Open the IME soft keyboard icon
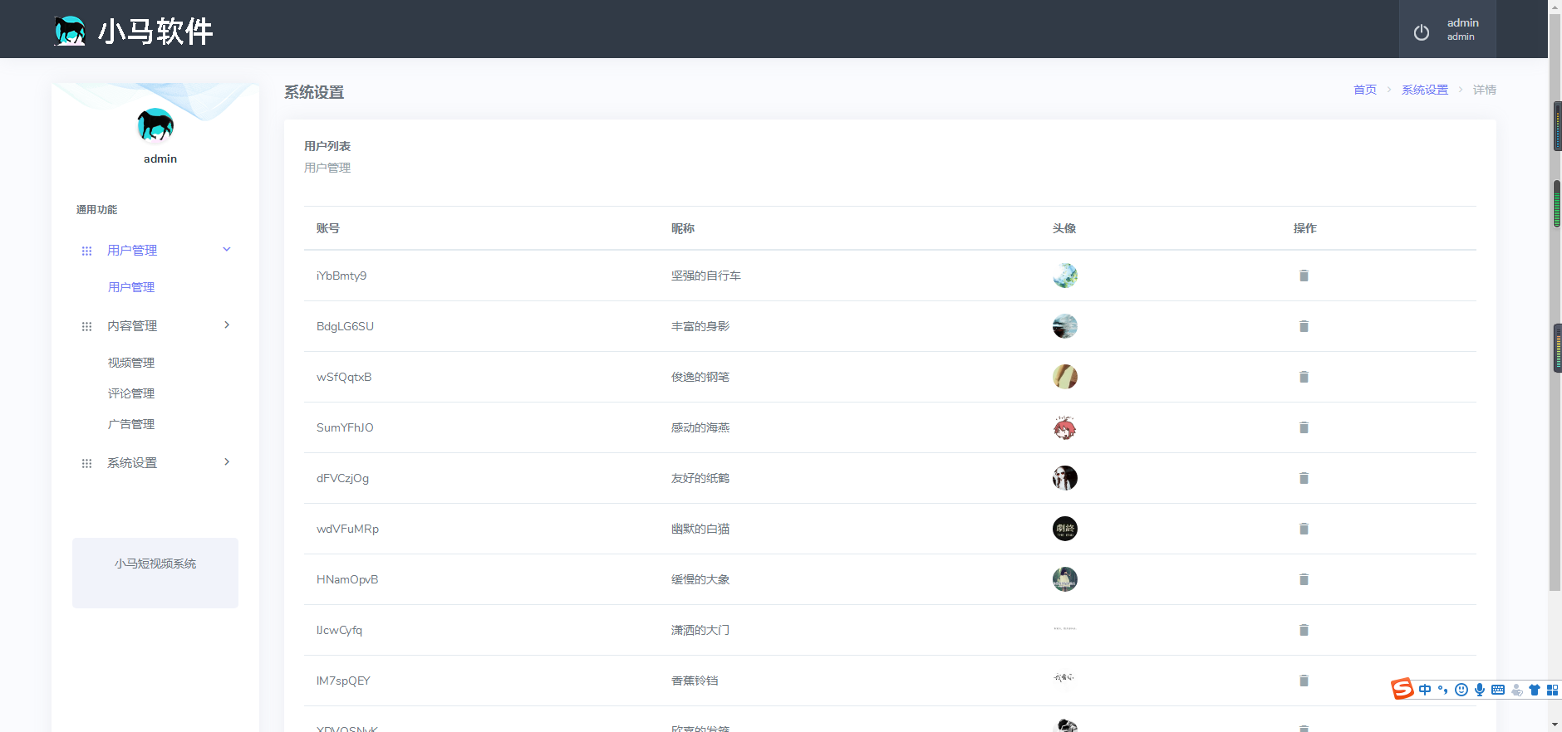Viewport: 1562px width, 732px height. pos(1498,690)
